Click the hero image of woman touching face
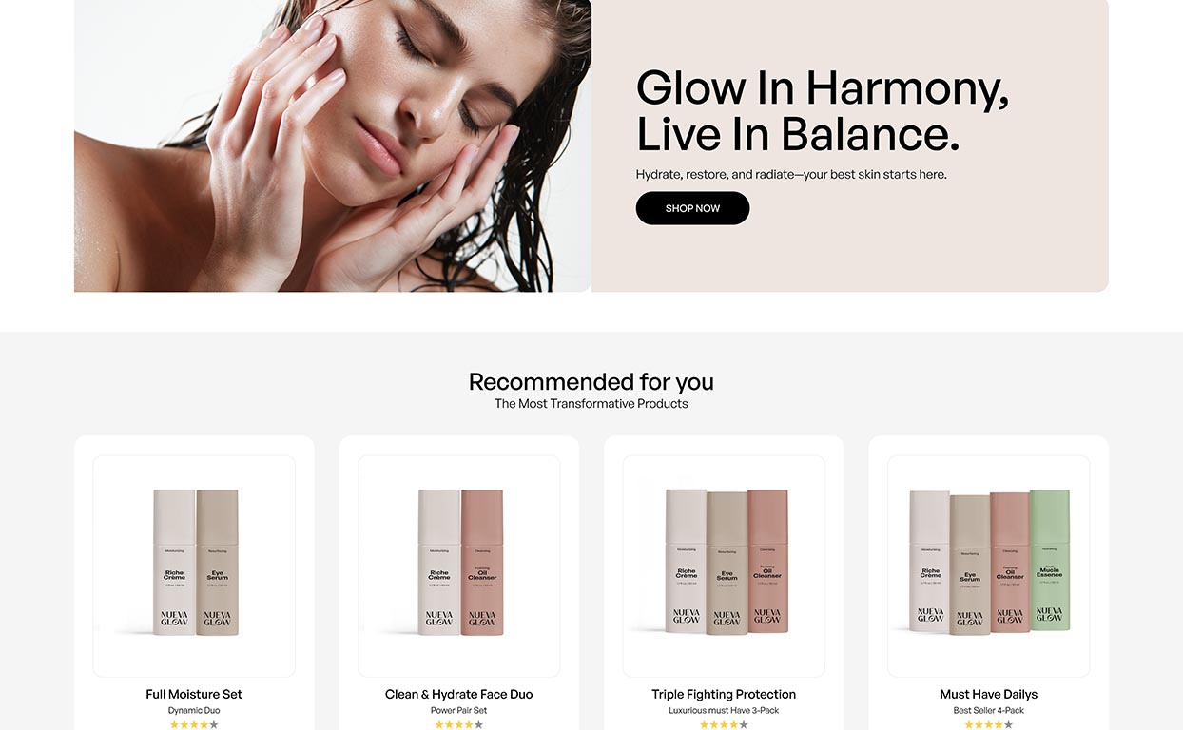Image resolution: width=1183 pixels, height=730 pixels. coord(333,145)
